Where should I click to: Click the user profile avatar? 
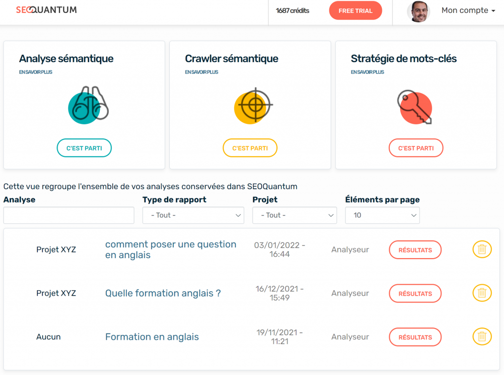click(418, 11)
